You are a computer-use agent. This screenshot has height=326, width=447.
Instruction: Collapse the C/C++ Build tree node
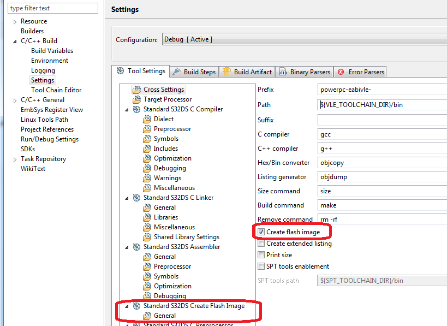tap(15, 41)
